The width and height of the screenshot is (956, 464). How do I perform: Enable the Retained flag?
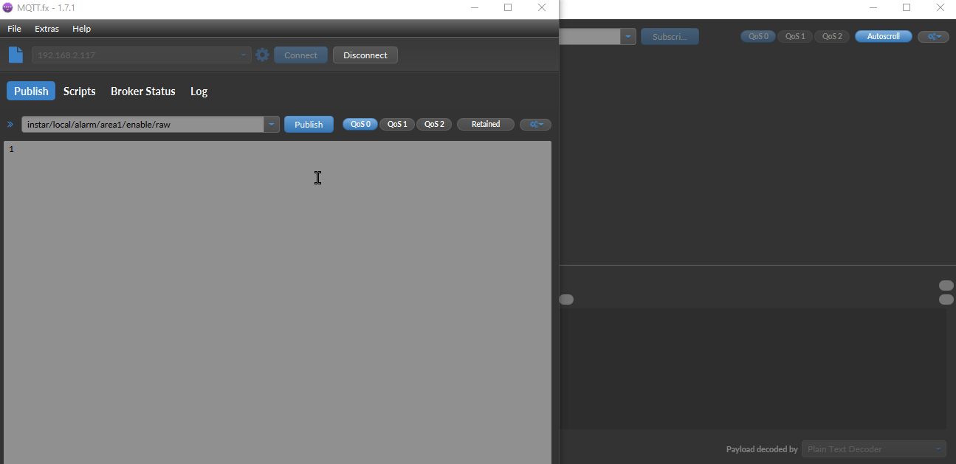tap(485, 124)
